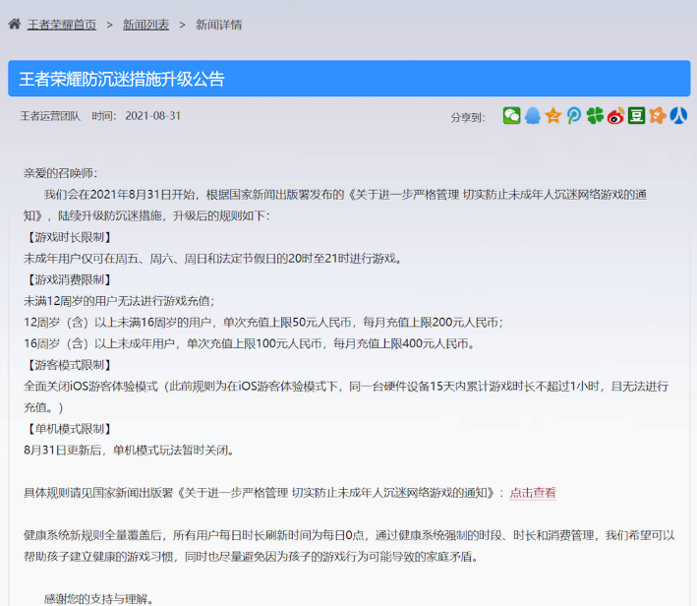Image resolution: width=697 pixels, height=606 pixels.
Task: Share article to QQ penguin icon
Action: tap(533, 116)
